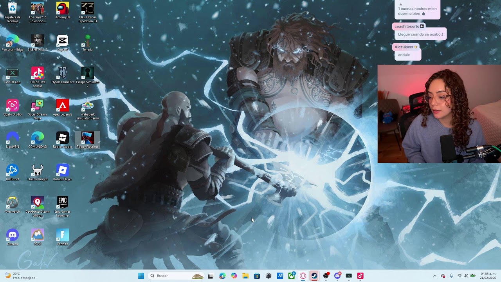Switch to Opera GX on the taskbar
The image size is (501, 282).
point(303,276)
